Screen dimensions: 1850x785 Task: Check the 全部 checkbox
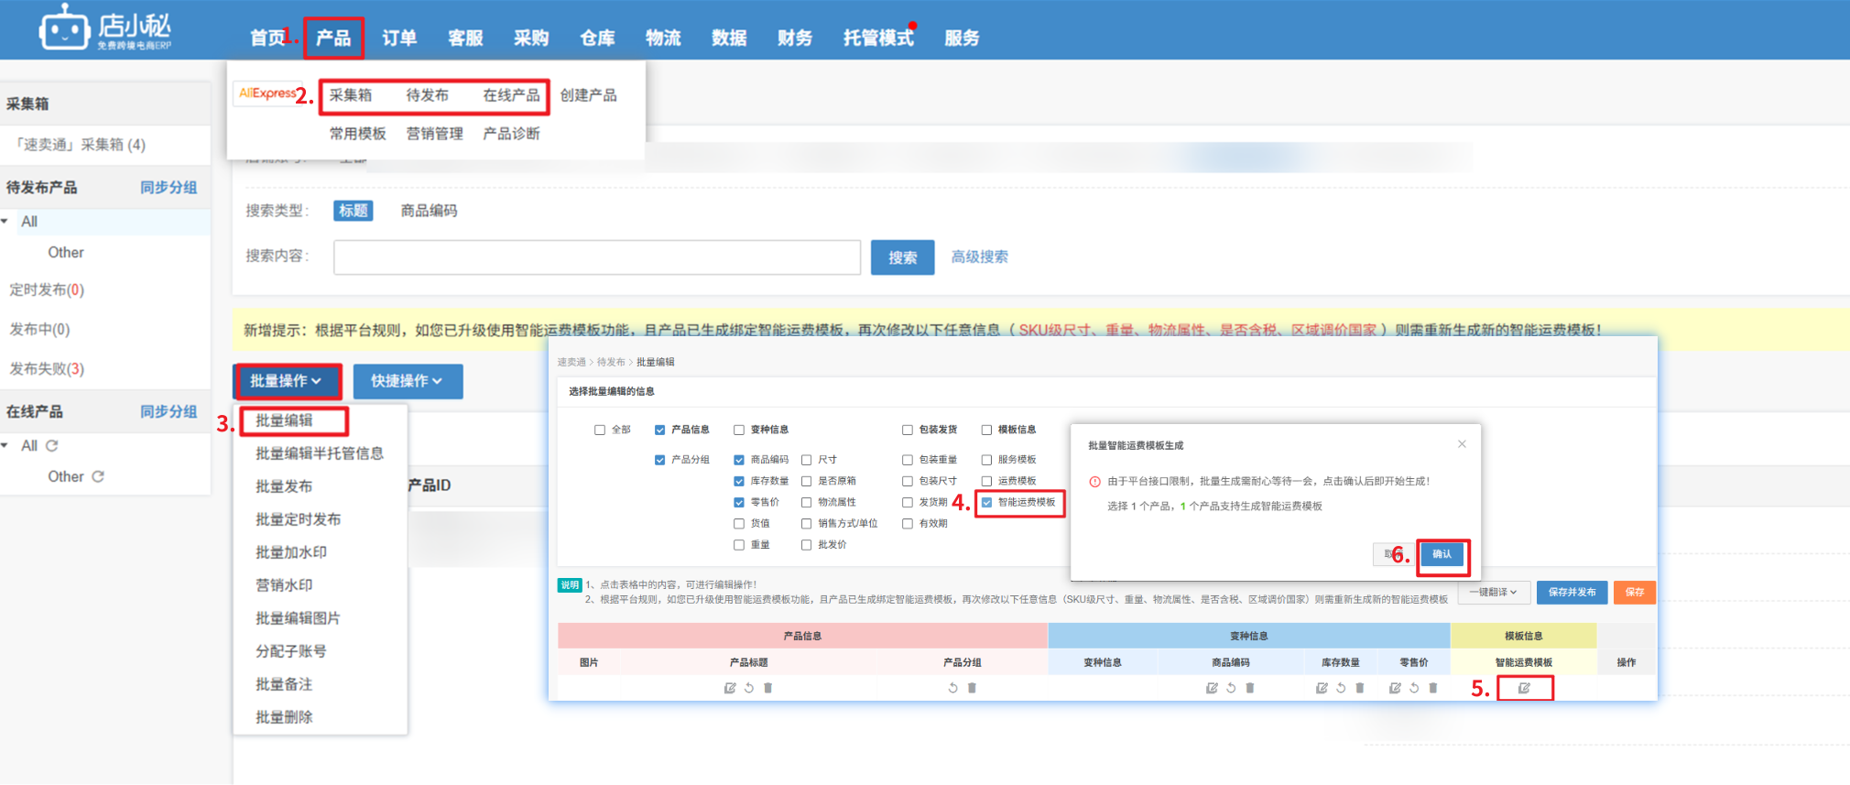coord(600,430)
